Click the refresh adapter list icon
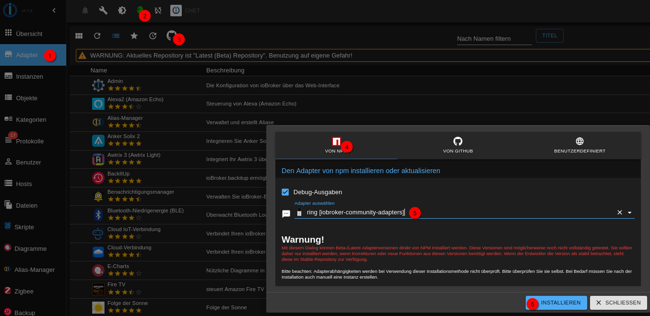Screen dimensions: 650x316 tap(97, 35)
